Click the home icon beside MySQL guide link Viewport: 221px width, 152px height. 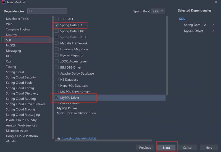(59, 139)
